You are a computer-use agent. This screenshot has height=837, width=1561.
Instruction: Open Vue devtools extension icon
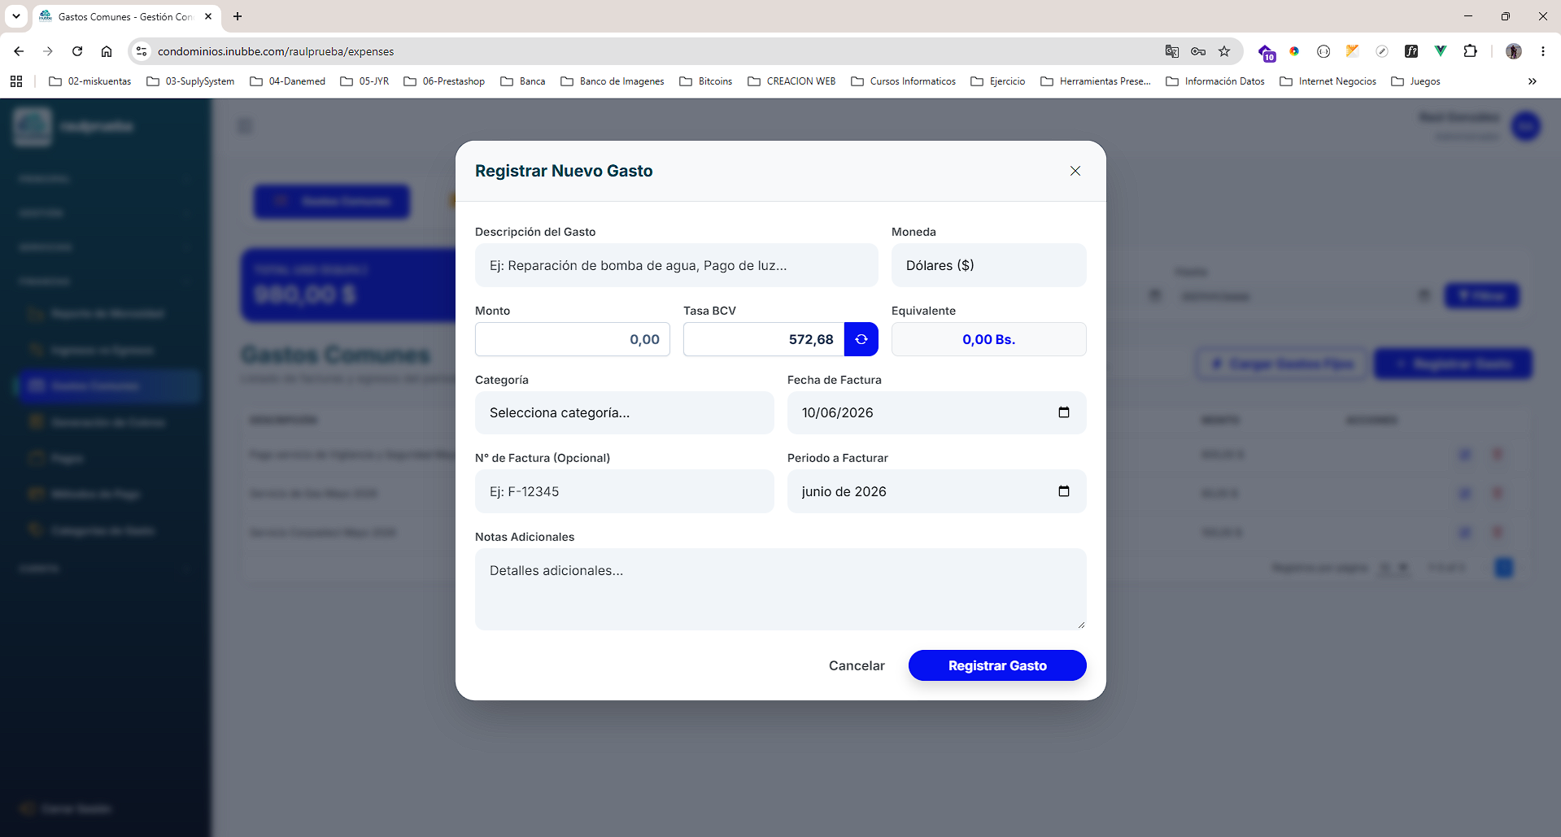(x=1441, y=51)
